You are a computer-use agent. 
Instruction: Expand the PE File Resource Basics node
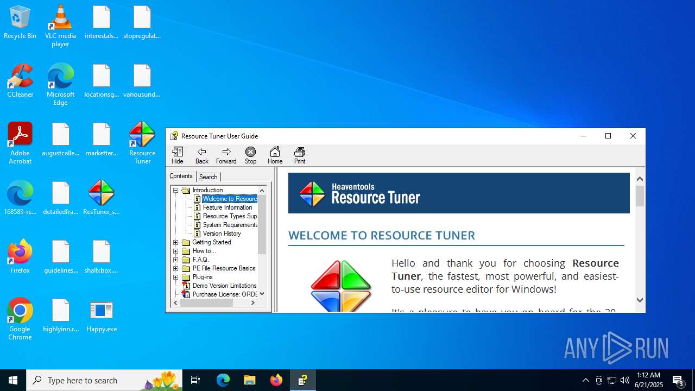(x=176, y=268)
